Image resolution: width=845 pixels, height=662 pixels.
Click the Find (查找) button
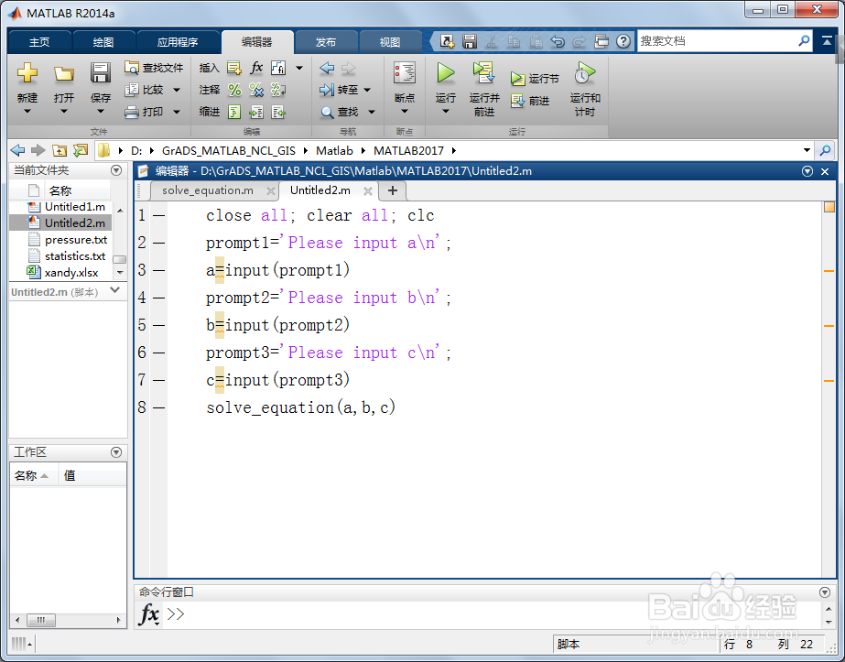[341, 112]
